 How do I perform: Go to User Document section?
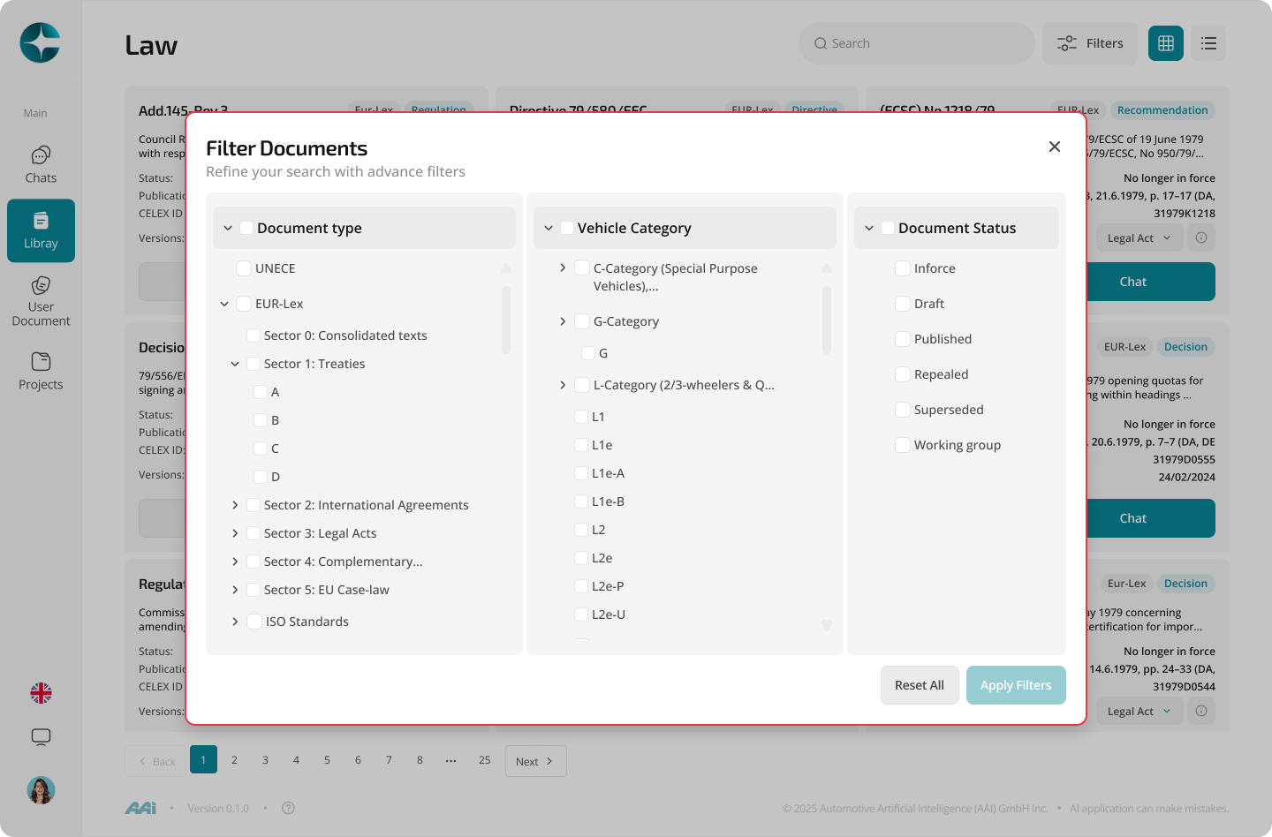(x=41, y=302)
